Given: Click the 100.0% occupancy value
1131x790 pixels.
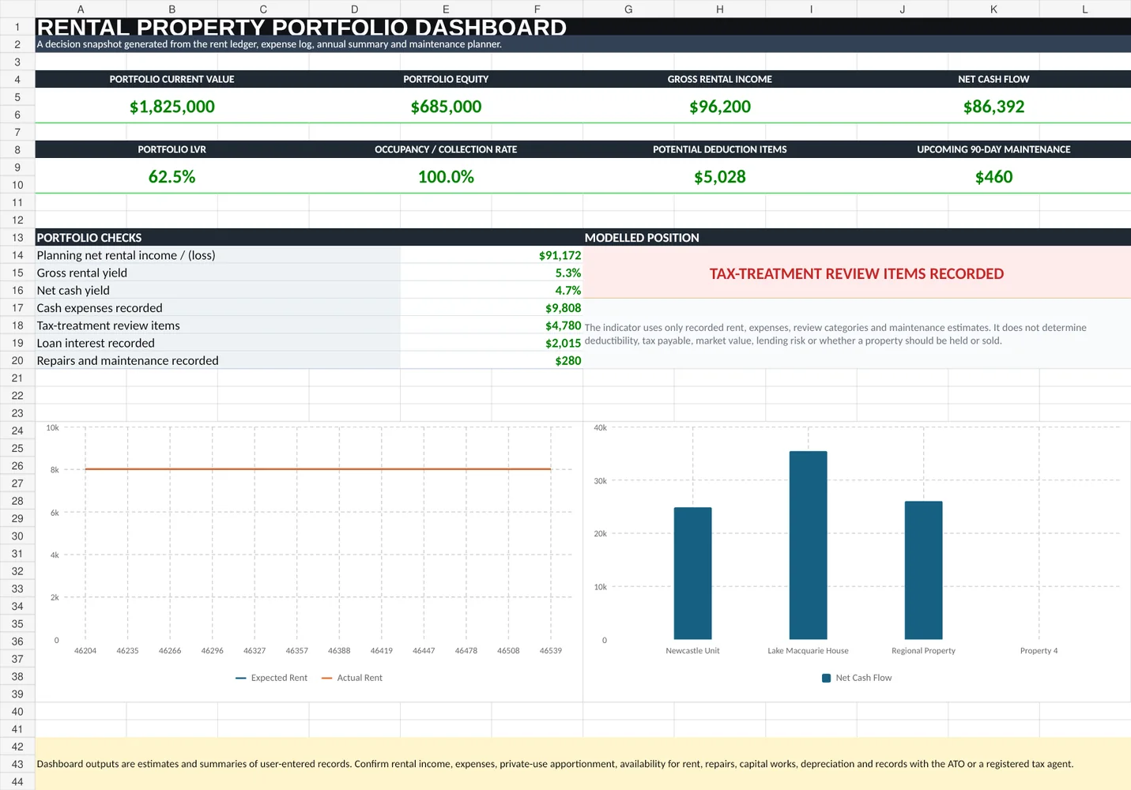Looking at the screenshot, I should 446,177.
